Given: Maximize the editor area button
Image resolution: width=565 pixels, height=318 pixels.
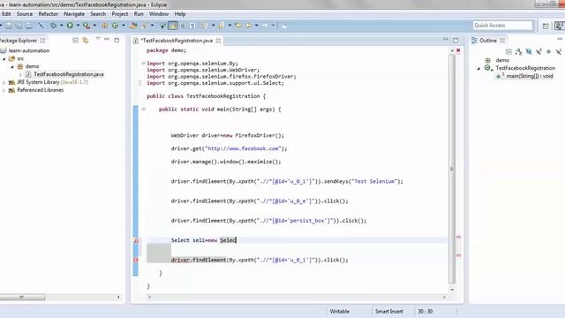Looking at the screenshot, I should click(x=456, y=40).
